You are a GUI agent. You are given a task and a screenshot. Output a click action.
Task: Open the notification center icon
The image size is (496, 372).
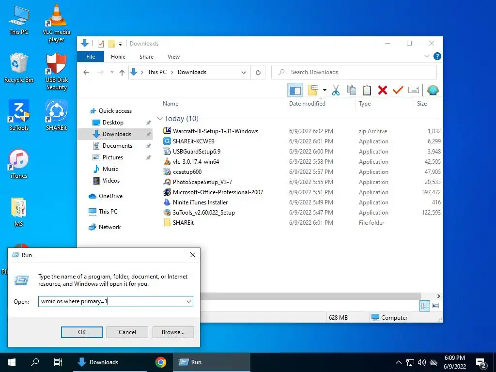[481, 363]
